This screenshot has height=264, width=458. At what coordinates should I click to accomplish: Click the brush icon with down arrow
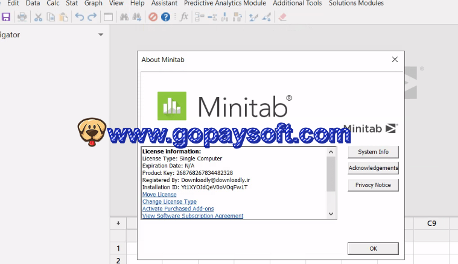point(266,17)
